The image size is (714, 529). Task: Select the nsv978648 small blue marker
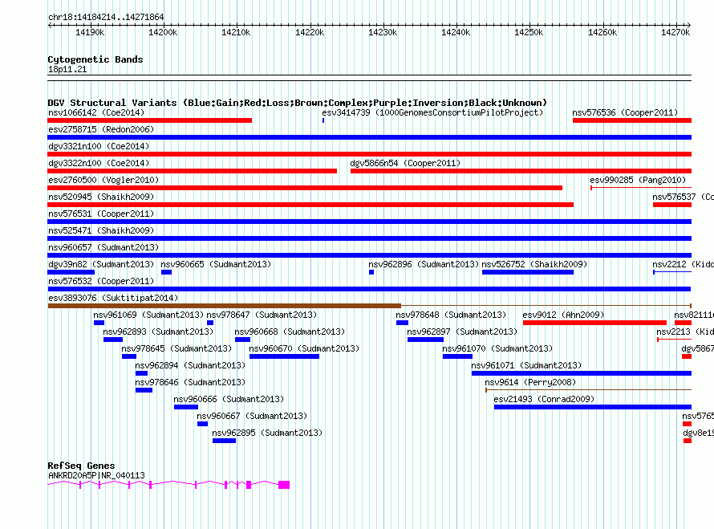tap(402, 323)
